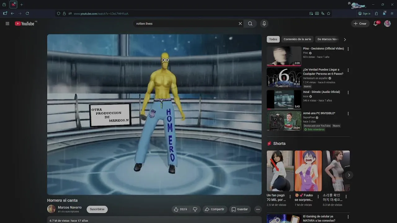The width and height of the screenshot is (397, 223).
Task: Click the browser Sign in button
Action: click(x=364, y=13)
